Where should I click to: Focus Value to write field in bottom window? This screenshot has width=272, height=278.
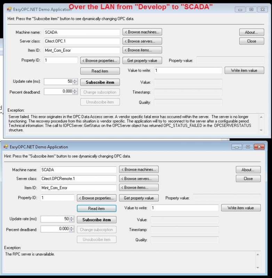point(185,208)
